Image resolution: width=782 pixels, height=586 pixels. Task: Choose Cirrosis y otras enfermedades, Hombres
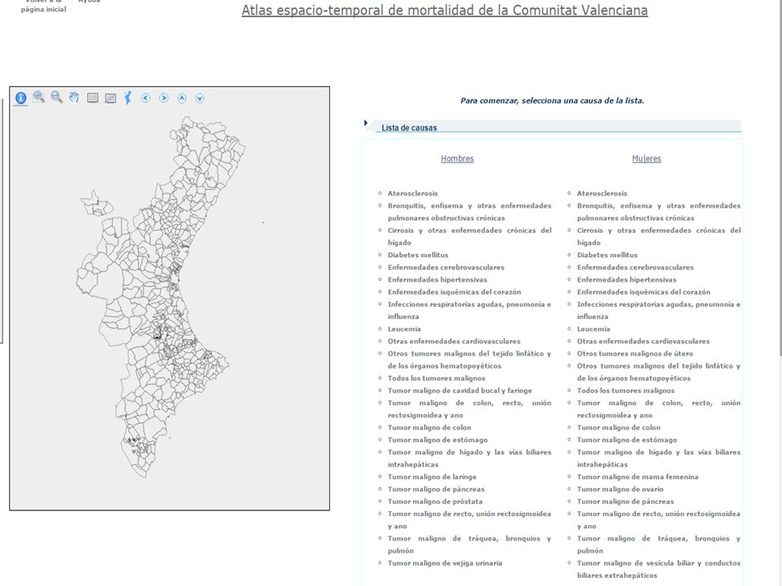coord(469,237)
